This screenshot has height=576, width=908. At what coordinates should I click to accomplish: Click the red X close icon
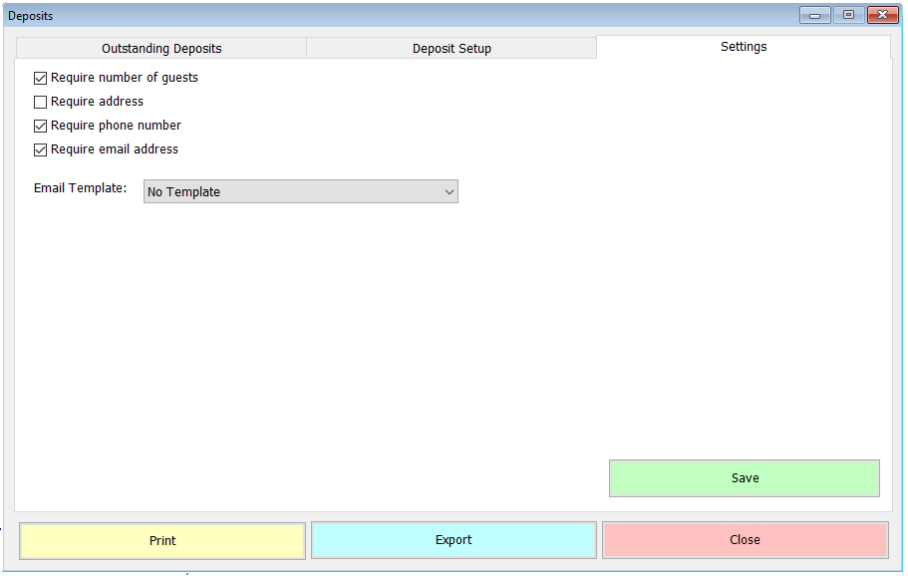click(882, 14)
